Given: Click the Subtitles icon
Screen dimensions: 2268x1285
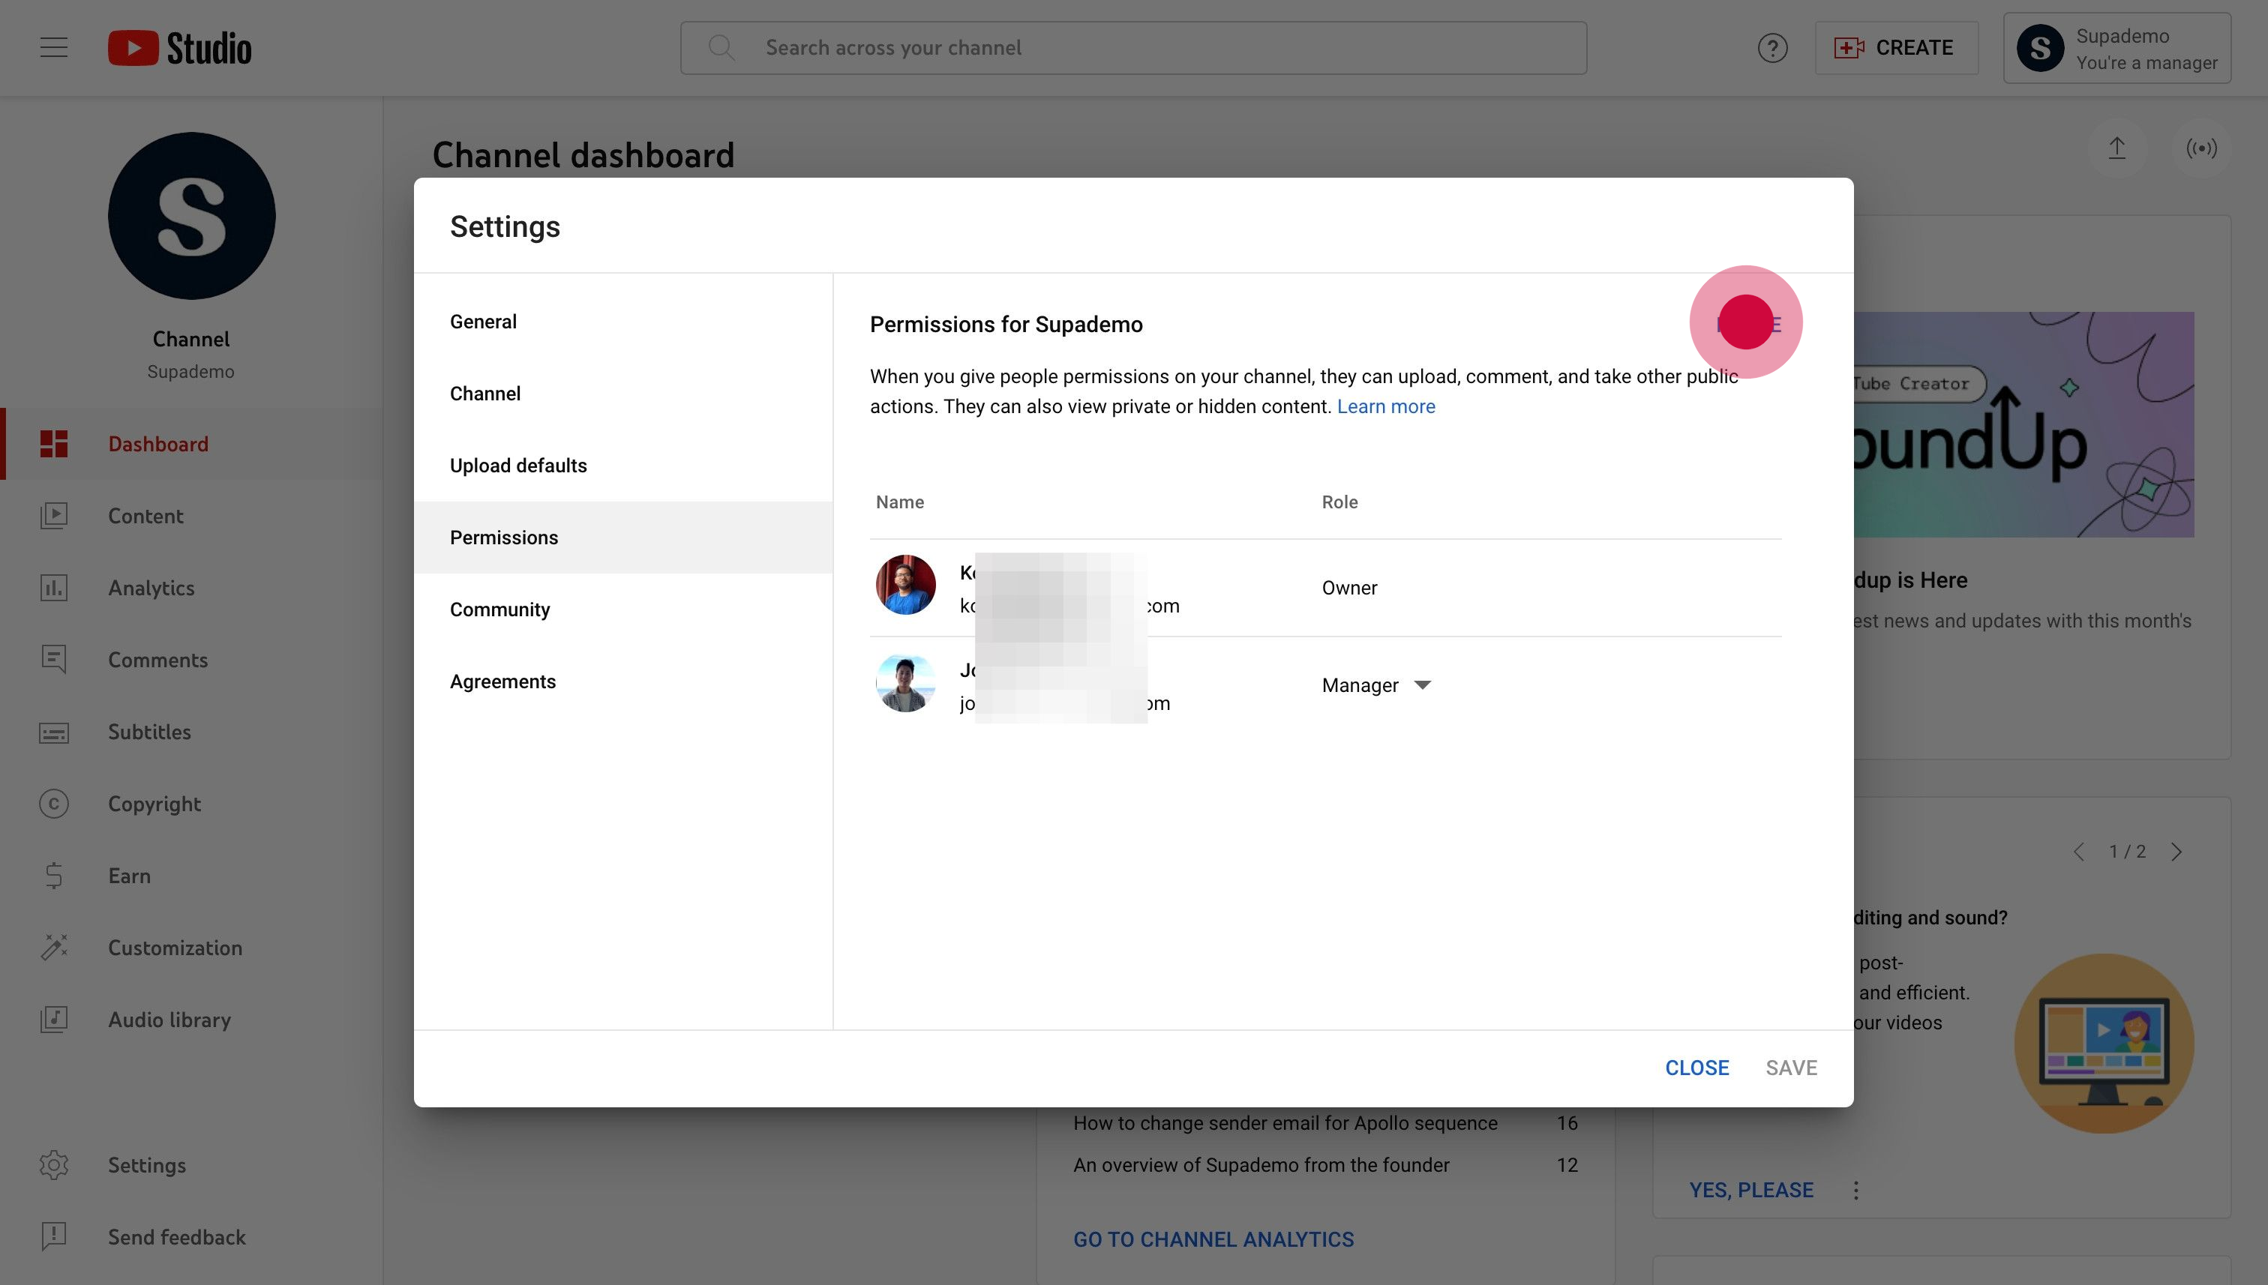Looking at the screenshot, I should 54,732.
